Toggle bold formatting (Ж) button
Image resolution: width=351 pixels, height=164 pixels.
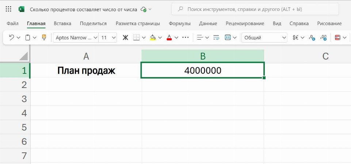[125, 37]
